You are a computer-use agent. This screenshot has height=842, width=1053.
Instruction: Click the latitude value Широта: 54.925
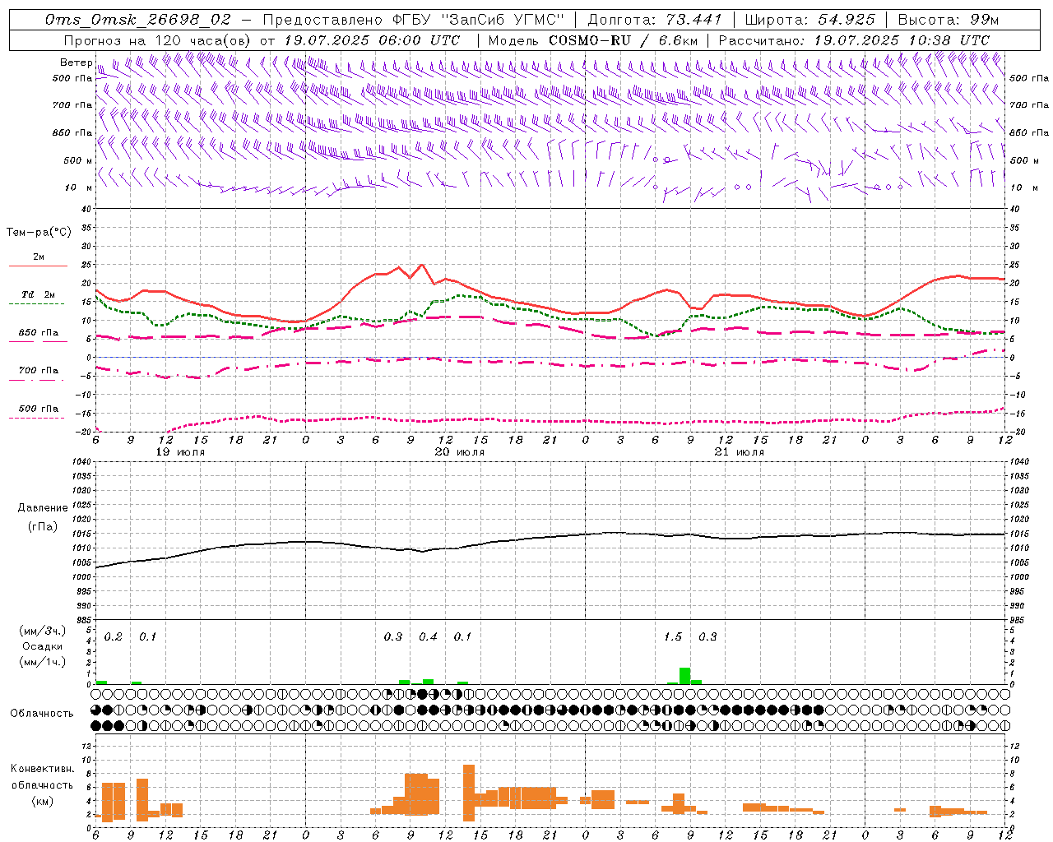(x=809, y=20)
